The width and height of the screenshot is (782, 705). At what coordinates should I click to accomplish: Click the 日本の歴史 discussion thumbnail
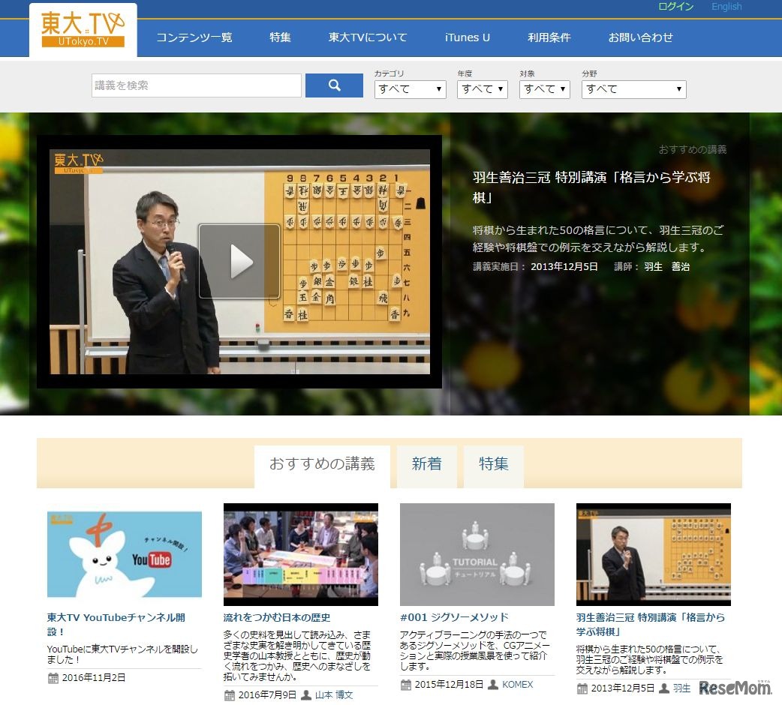[x=301, y=554]
